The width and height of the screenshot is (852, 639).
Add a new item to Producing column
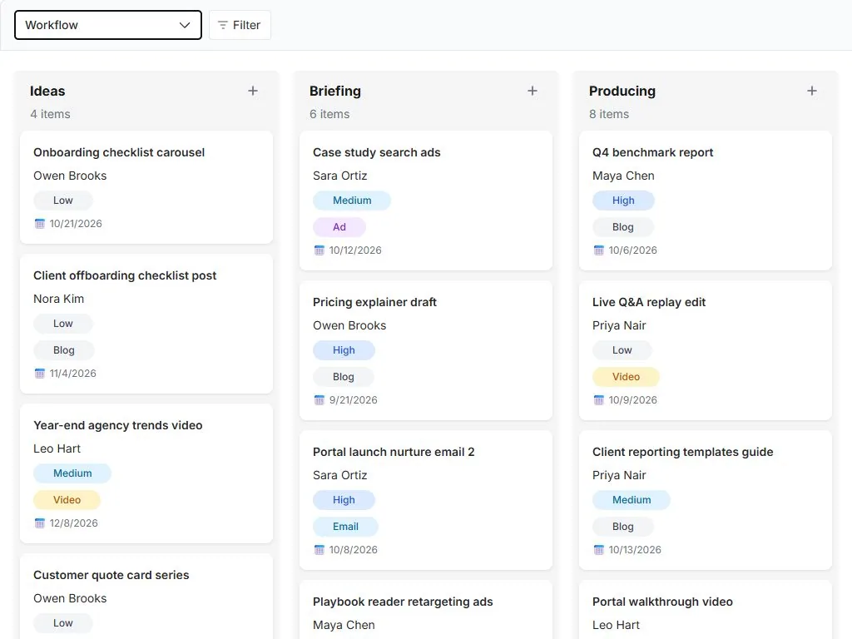click(x=812, y=91)
